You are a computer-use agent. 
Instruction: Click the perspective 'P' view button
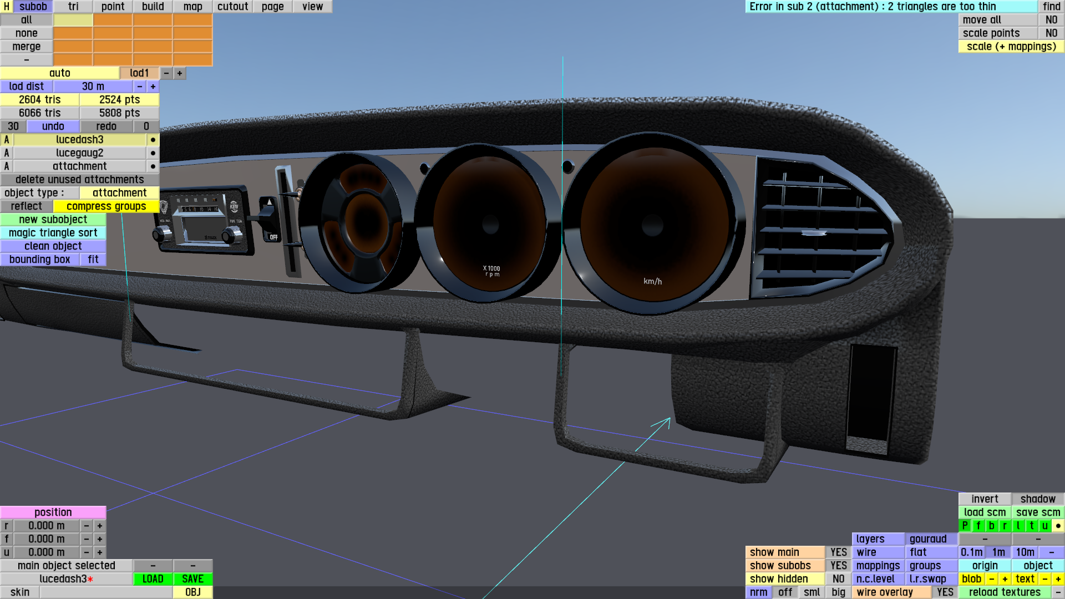click(965, 526)
